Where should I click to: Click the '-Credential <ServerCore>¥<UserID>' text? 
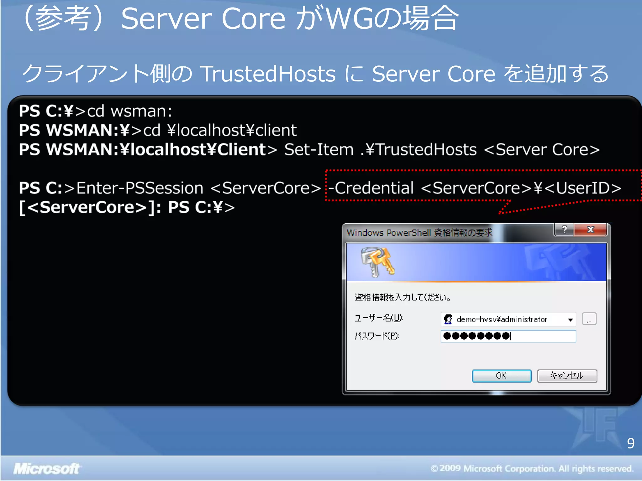coord(475,188)
